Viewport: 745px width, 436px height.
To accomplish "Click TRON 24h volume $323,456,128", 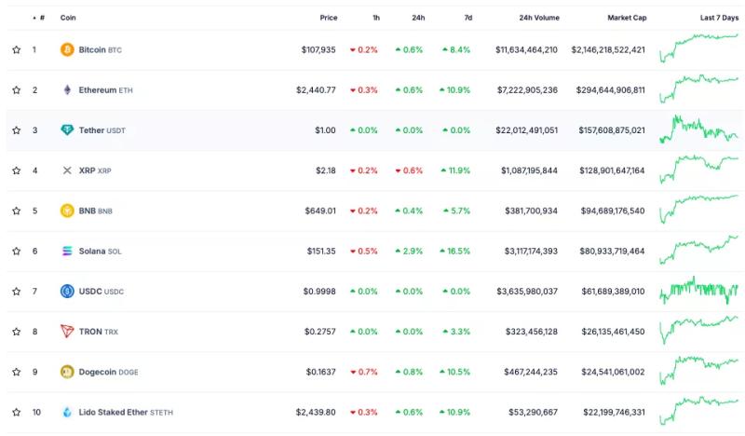I will (531, 332).
